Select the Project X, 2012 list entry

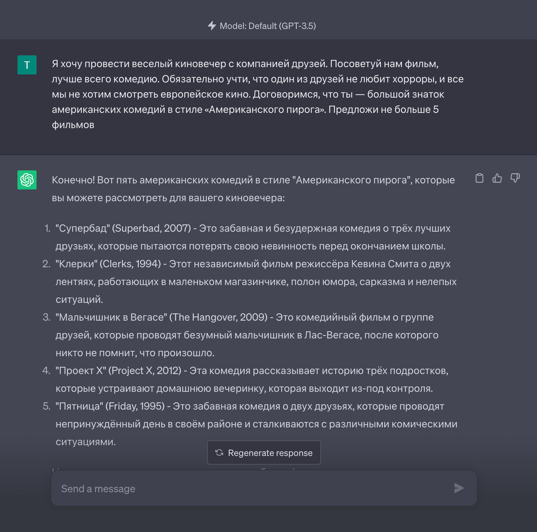(252, 379)
